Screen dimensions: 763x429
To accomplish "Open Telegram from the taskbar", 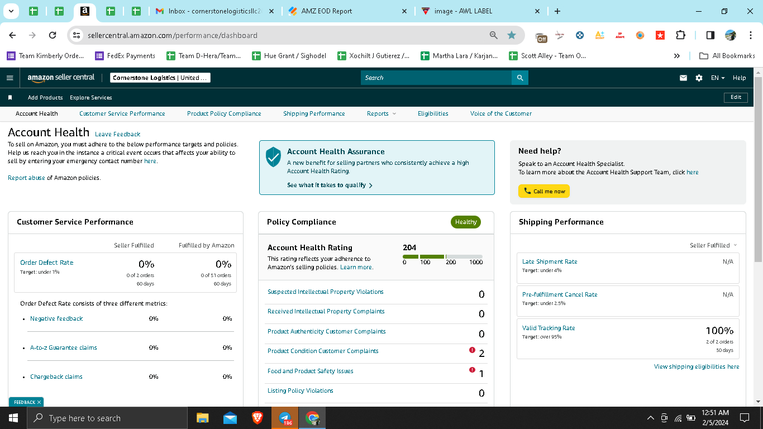I will (x=285, y=418).
